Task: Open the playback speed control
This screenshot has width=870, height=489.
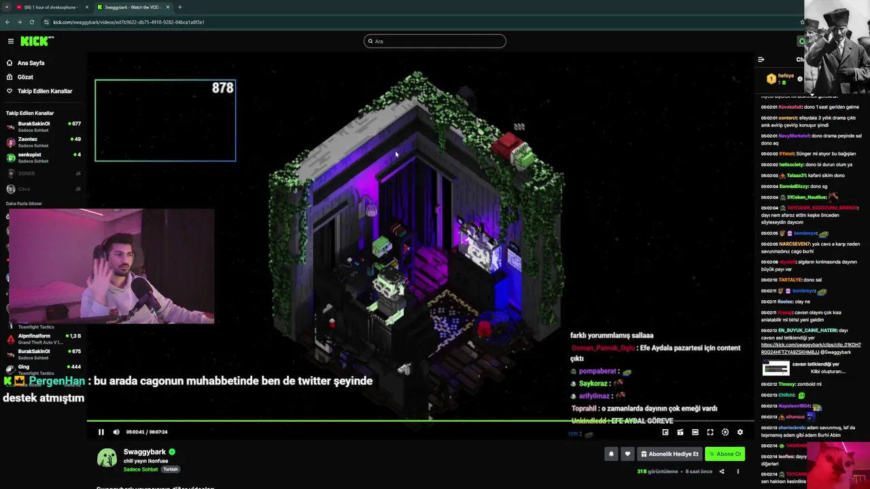Action: 725,432
